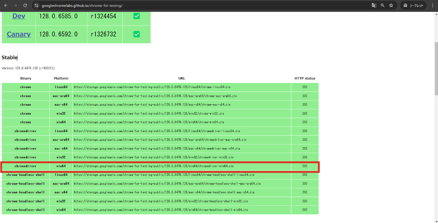Select the chrome-linux64.zip URL
Viewport: 438px width, 223px height.
pos(152,87)
